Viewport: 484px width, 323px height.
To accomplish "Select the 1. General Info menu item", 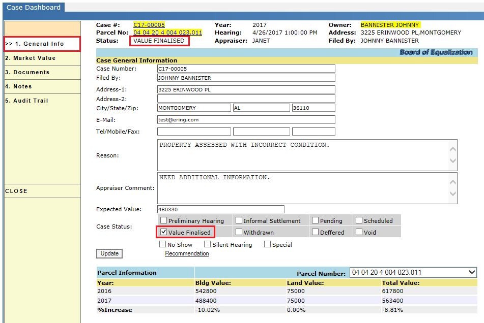I will [x=42, y=44].
